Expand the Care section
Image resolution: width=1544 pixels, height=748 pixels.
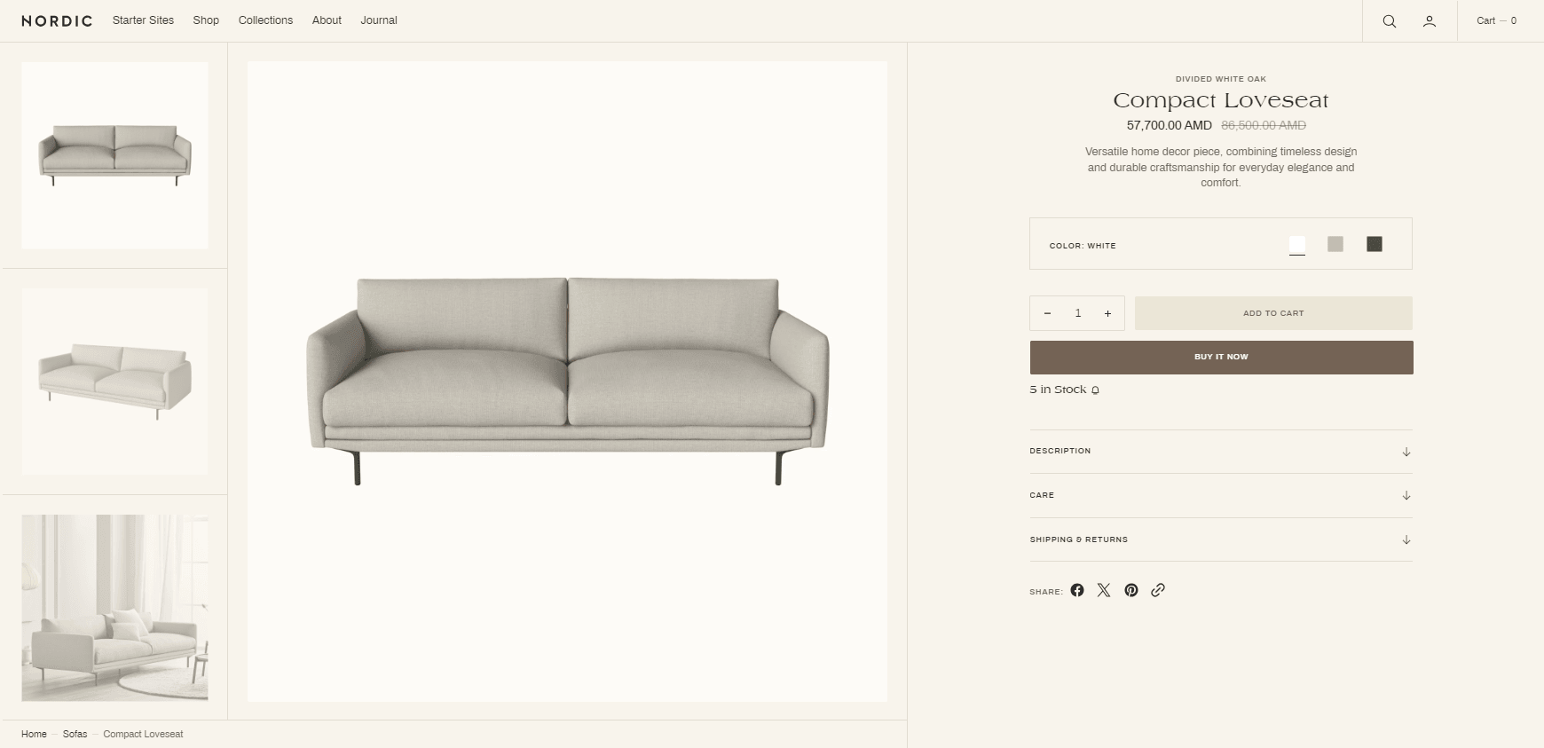tap(1221, 495)
